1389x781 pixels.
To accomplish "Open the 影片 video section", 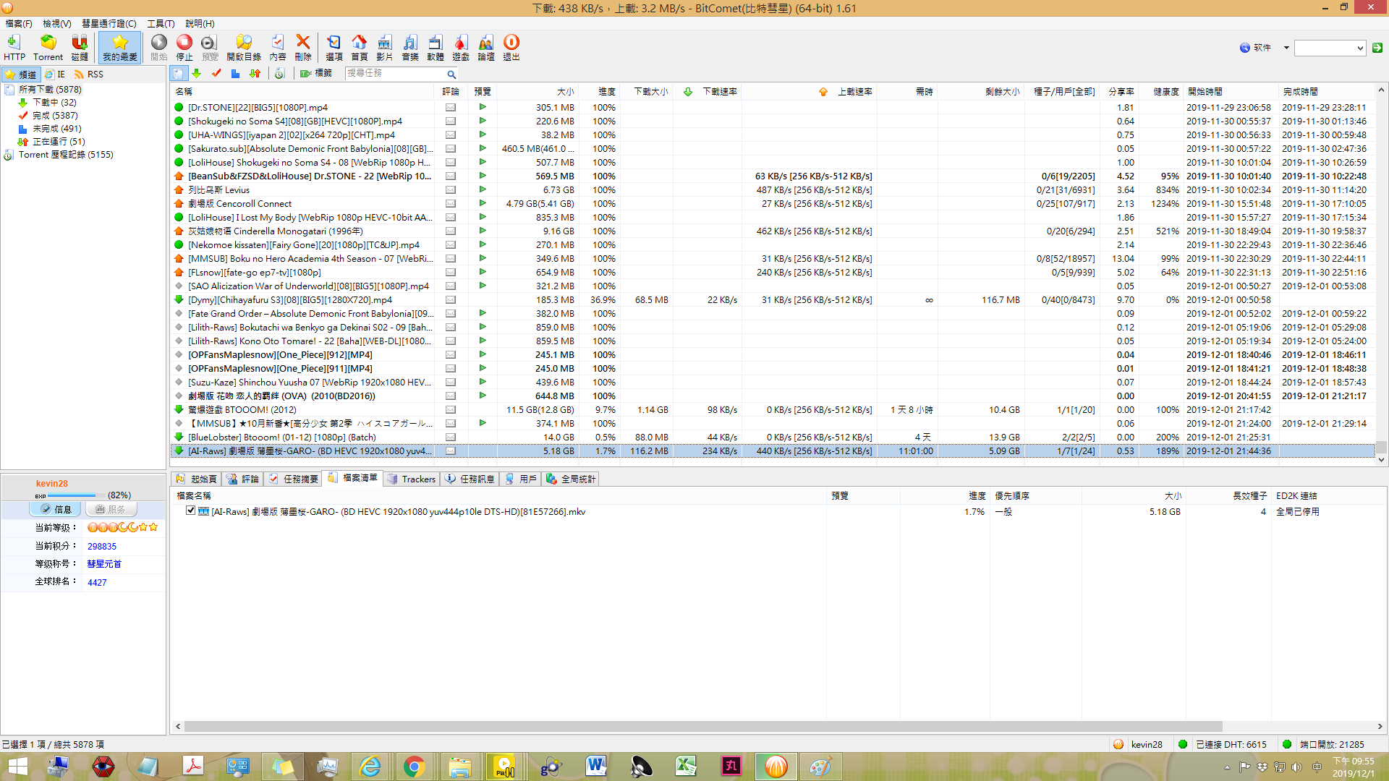I will click(384, 47).
